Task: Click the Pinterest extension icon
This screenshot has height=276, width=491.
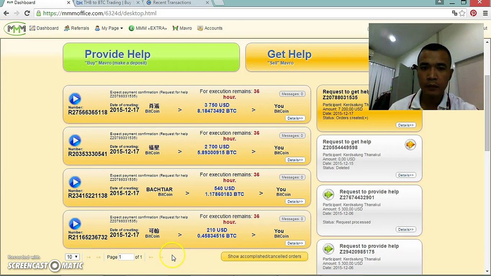Action: [x=473, y=13]
